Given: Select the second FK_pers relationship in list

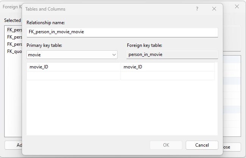Looking at the screenshot, I should click(14, 37).
